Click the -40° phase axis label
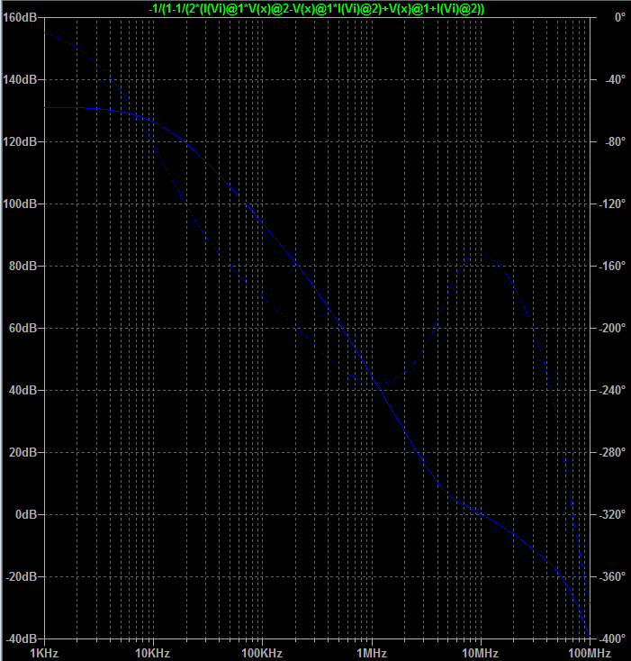The height and width of the screenshot is (661, 631). 616,79
